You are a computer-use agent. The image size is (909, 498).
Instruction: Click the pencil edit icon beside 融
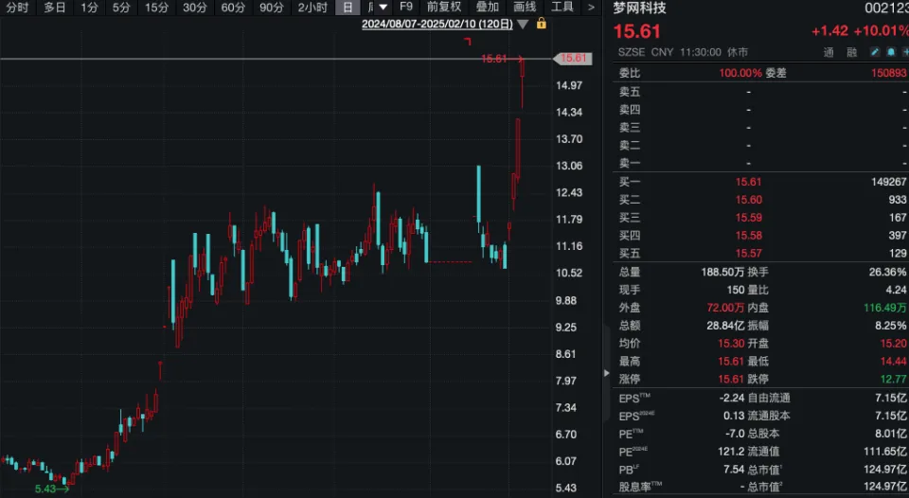(x=875, y=52)
